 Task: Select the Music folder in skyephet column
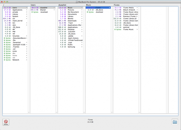(x=70, y=8)
